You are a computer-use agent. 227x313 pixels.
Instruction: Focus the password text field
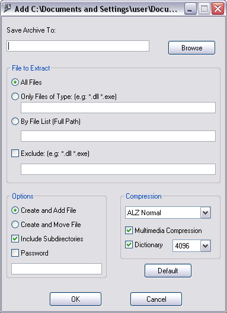pos(56,269)
